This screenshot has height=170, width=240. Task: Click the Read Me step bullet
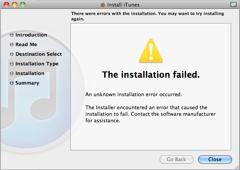coord(12,45)
